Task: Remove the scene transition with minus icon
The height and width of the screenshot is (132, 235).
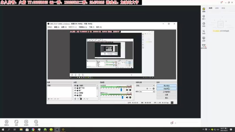Action: click(150, 89)
